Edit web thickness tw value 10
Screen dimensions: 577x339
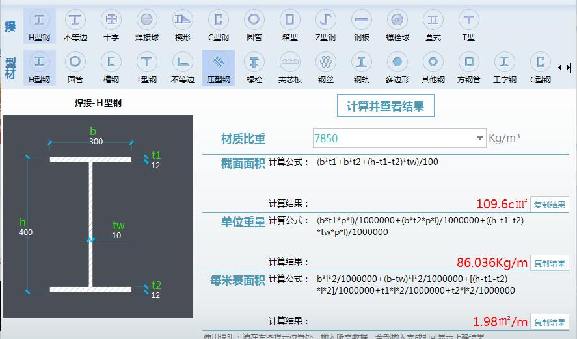point(116,236)
